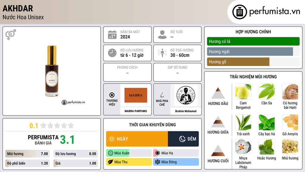Click the nose icon above Nhà pha chế
The width and height of the screenshot is (305, 172).
tap(162, 95)
